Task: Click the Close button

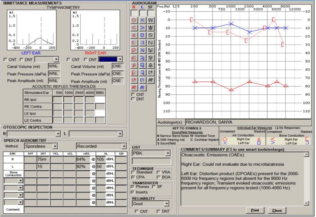Action: coord(277,210)
